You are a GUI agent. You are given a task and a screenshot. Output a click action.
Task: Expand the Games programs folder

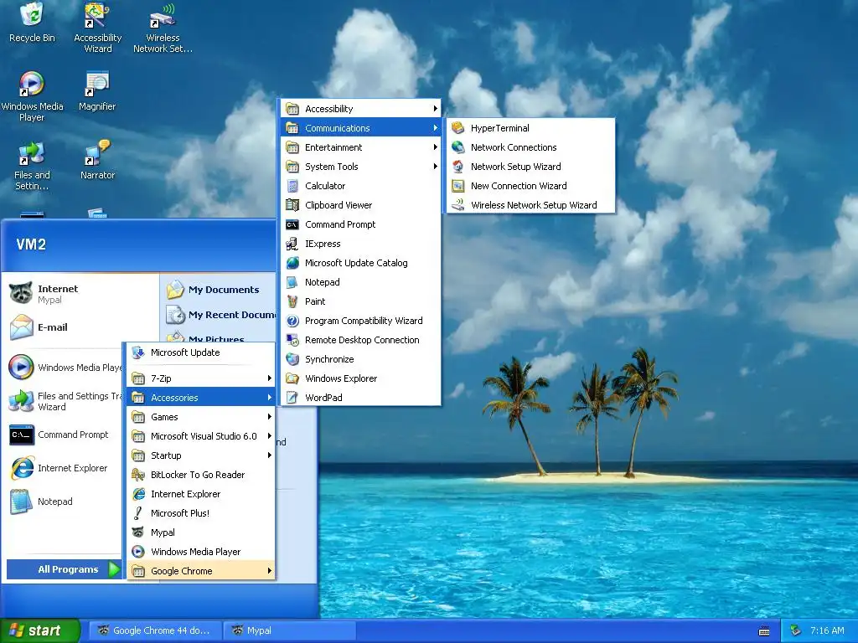coord(201,417)
